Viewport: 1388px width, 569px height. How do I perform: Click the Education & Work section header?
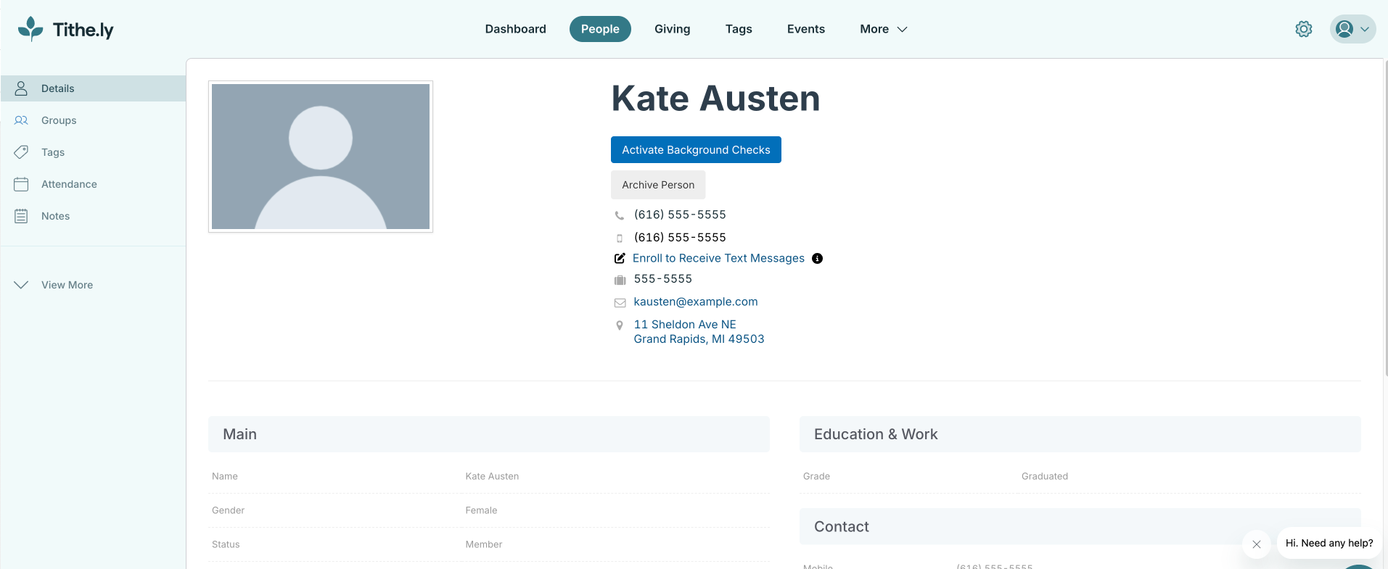(1080, 434)
